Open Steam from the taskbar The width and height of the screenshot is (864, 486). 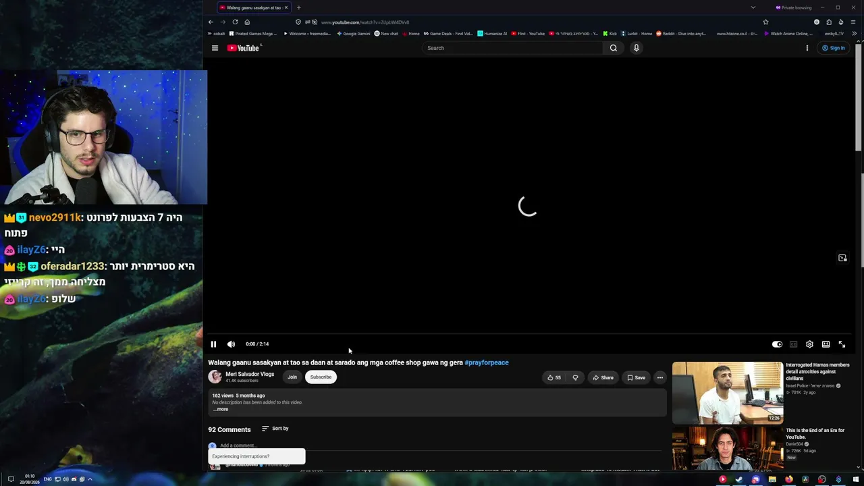tap(739, 479)
